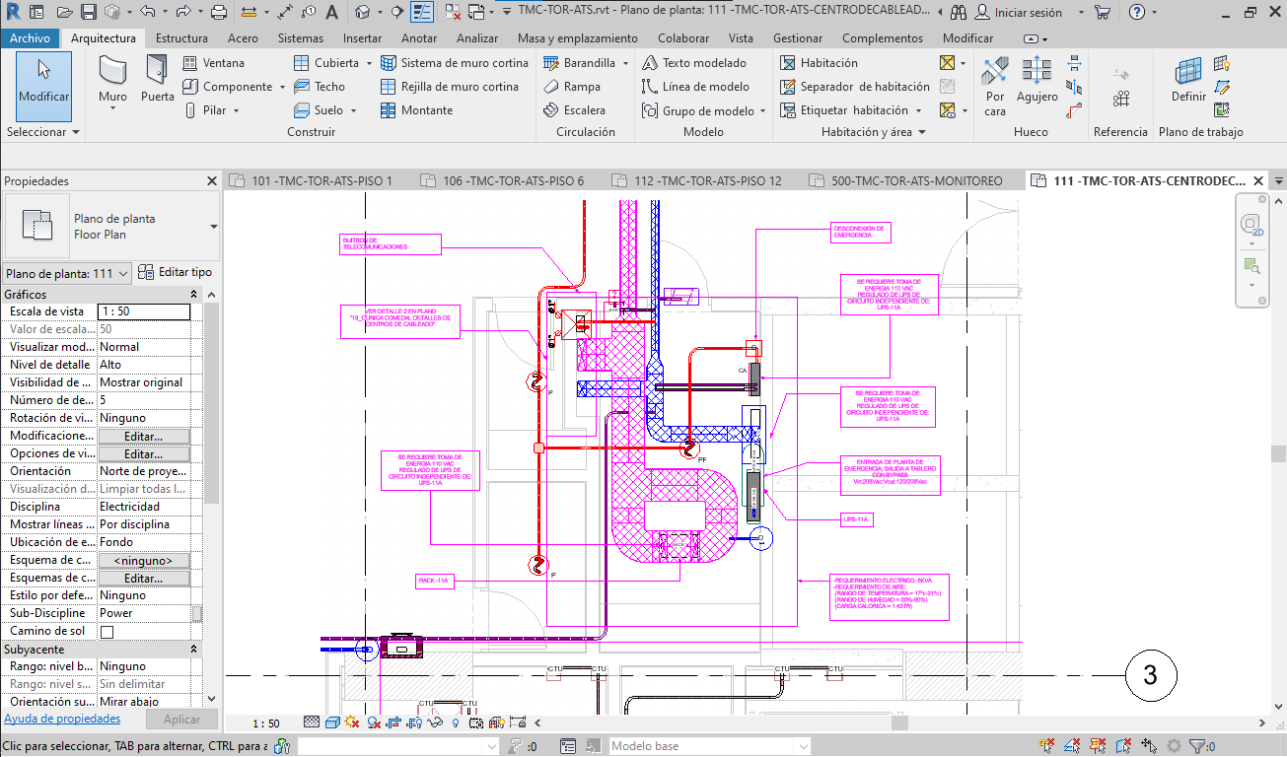This screenshot has width=1287, height=757.
Task: Open the Ayuda de propiedades link
Action: 62,720
